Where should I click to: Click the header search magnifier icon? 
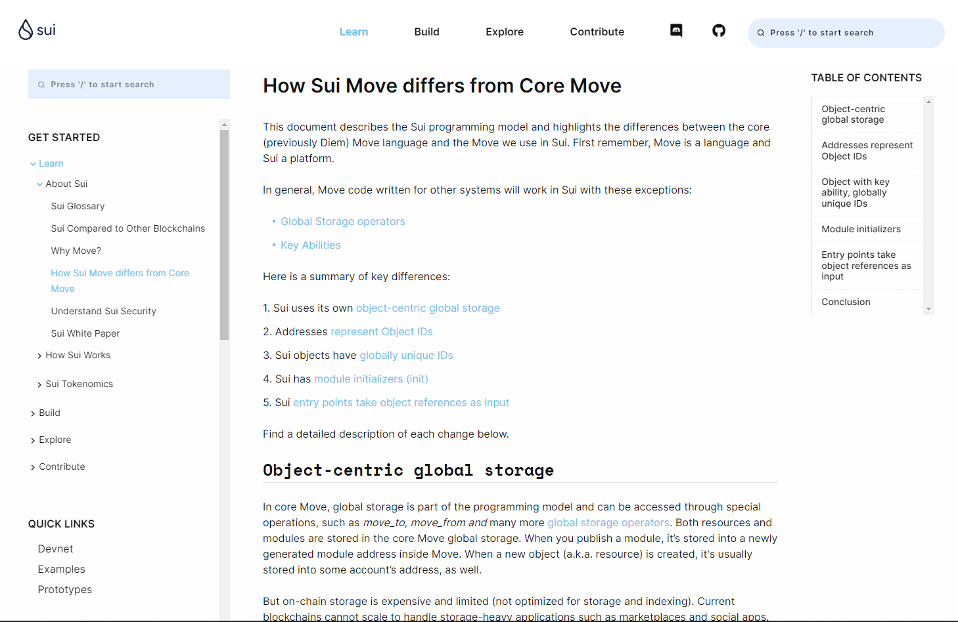pos(761,33)
